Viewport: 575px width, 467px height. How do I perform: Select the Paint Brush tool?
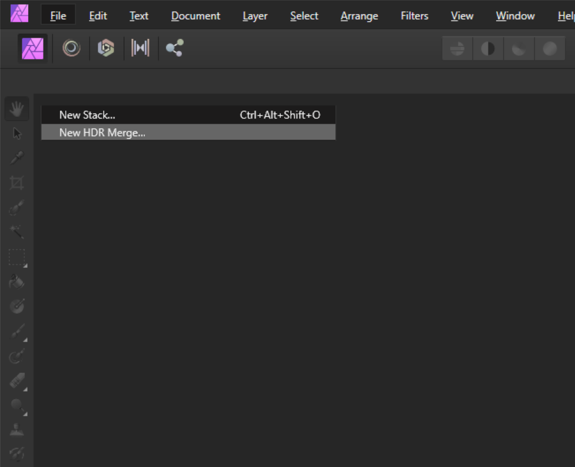pyautogui.click(x=16, y=331)
